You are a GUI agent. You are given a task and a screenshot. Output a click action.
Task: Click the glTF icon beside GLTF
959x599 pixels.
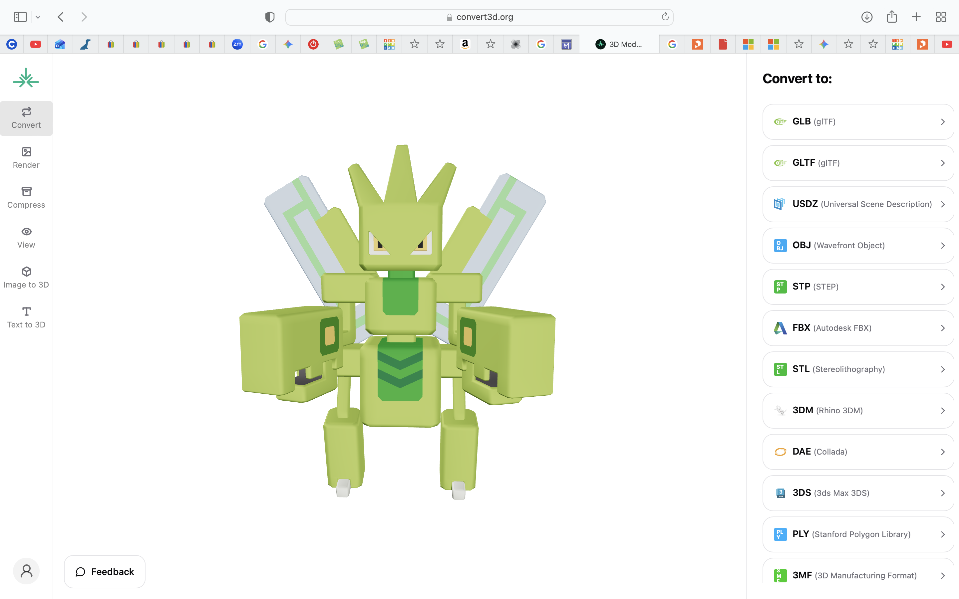pos(780,163)
